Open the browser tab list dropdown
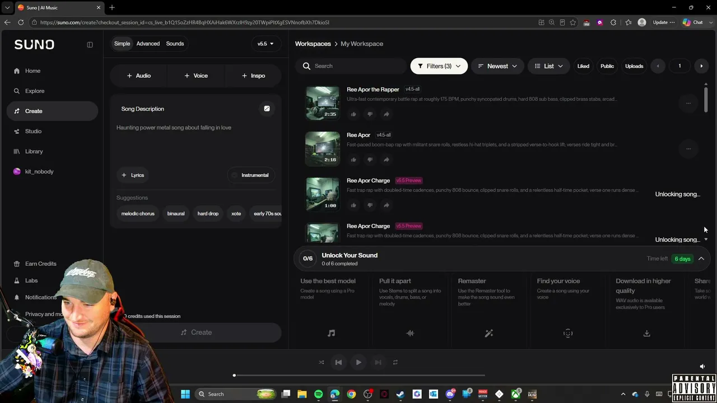717x403 pixels. click(x=7, y=8)
